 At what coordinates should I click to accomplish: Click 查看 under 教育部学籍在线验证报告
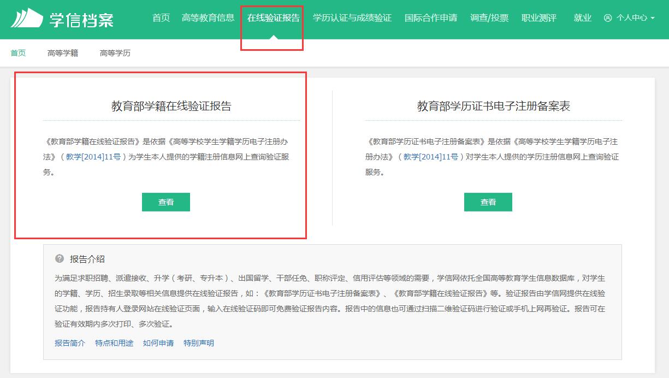tap(166, 202)
